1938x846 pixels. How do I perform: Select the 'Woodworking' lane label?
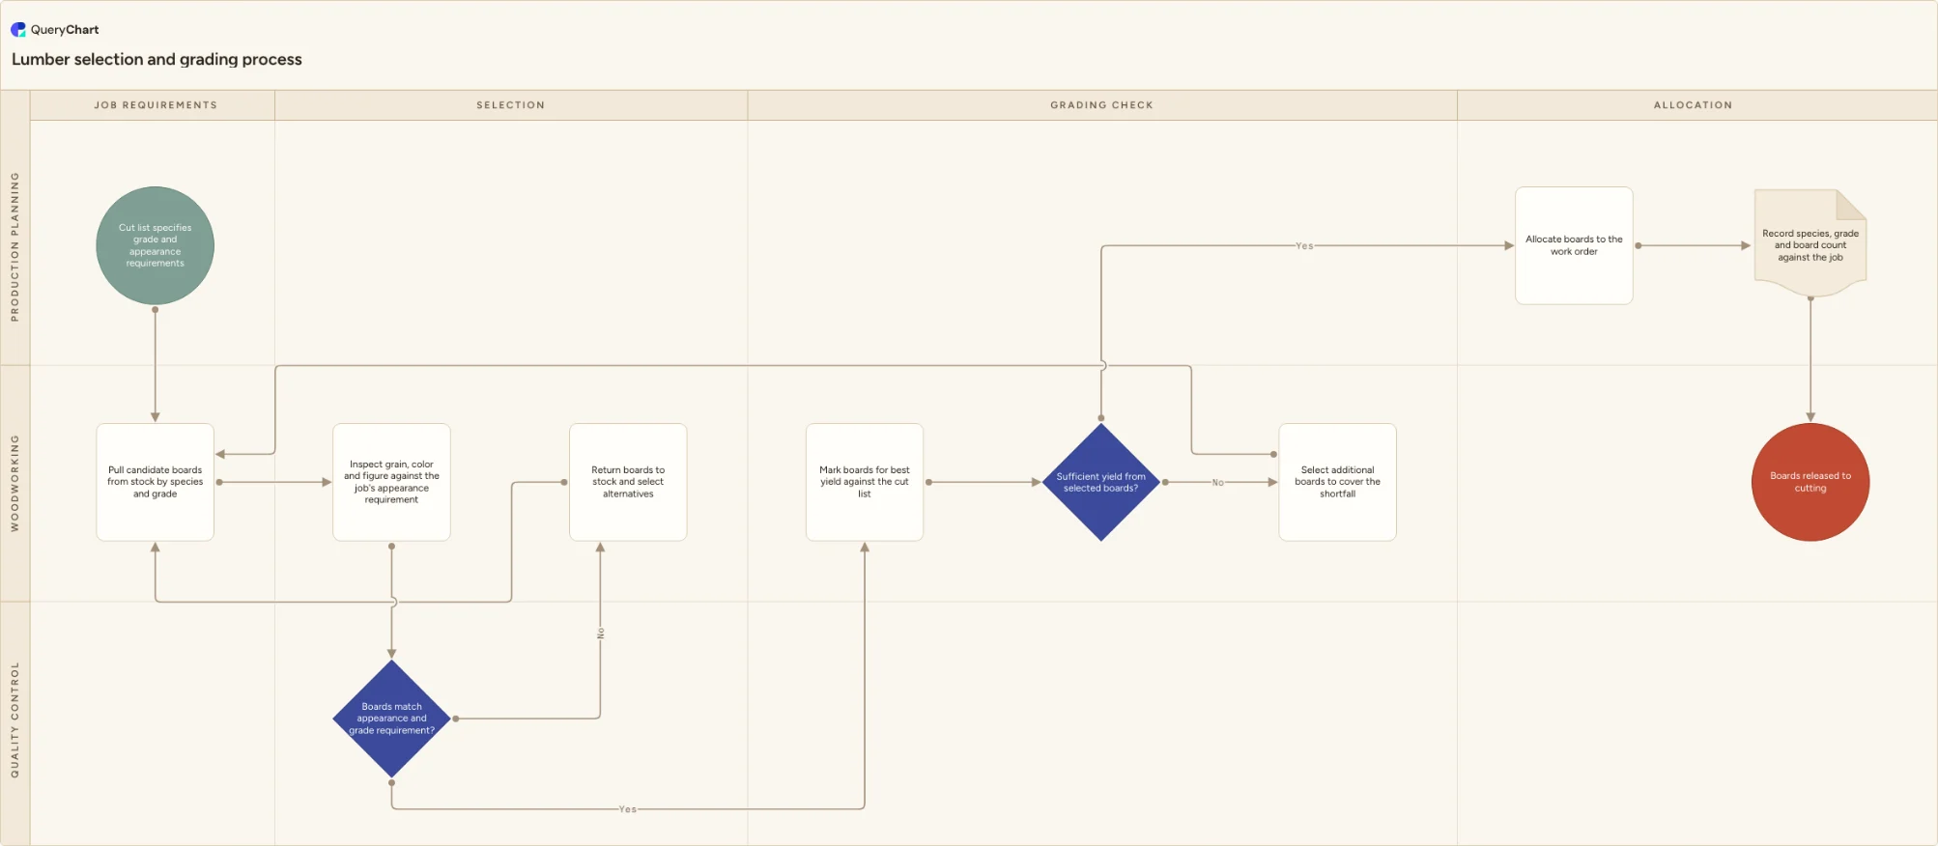[14, 483]
